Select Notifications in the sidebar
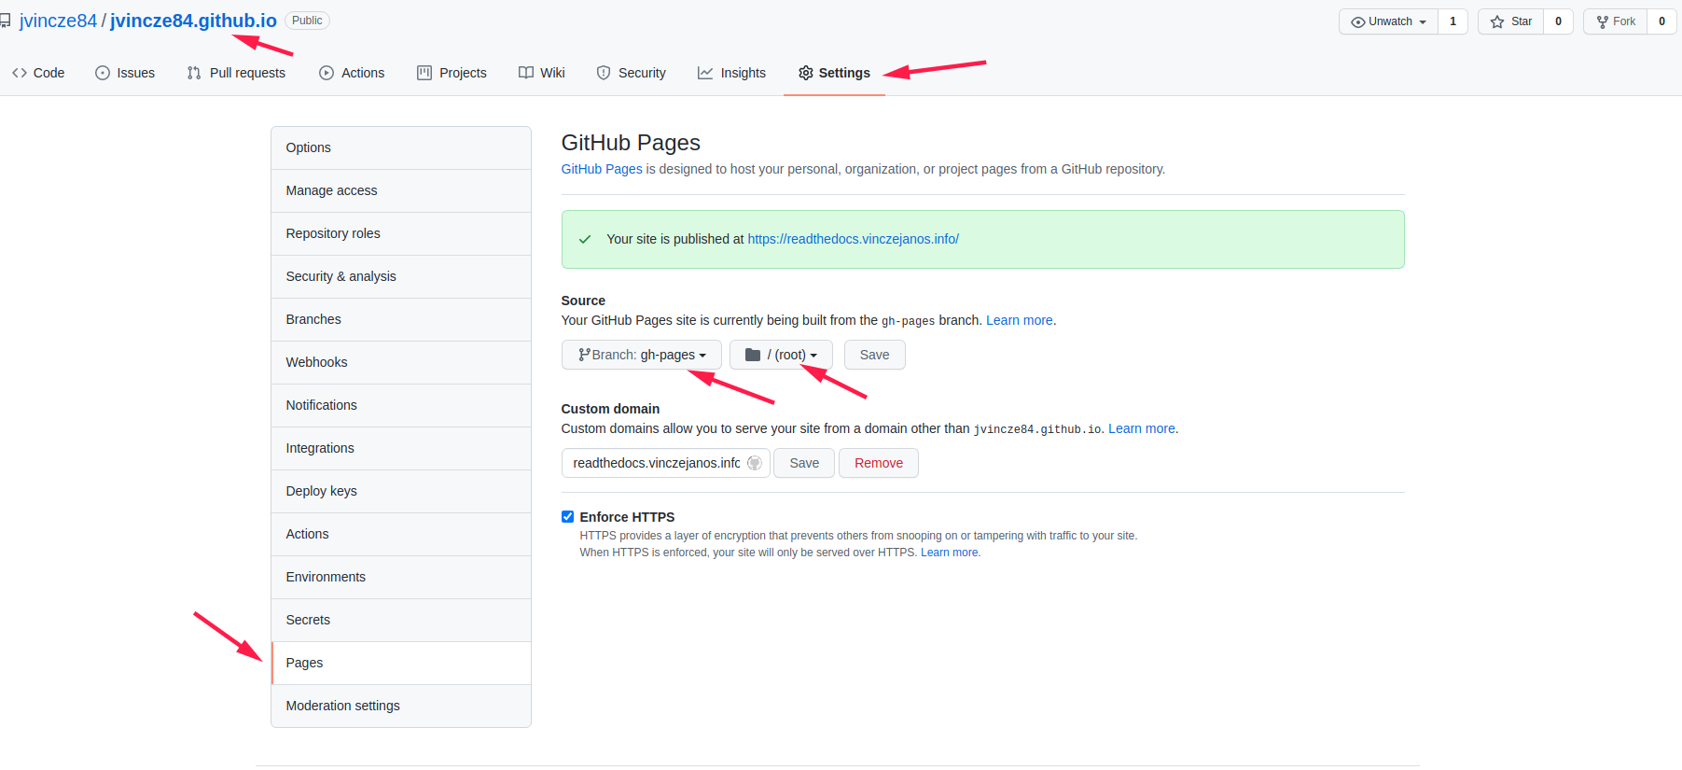The width and height of the screenshot is (1682, 770). (x=401, y=405)
